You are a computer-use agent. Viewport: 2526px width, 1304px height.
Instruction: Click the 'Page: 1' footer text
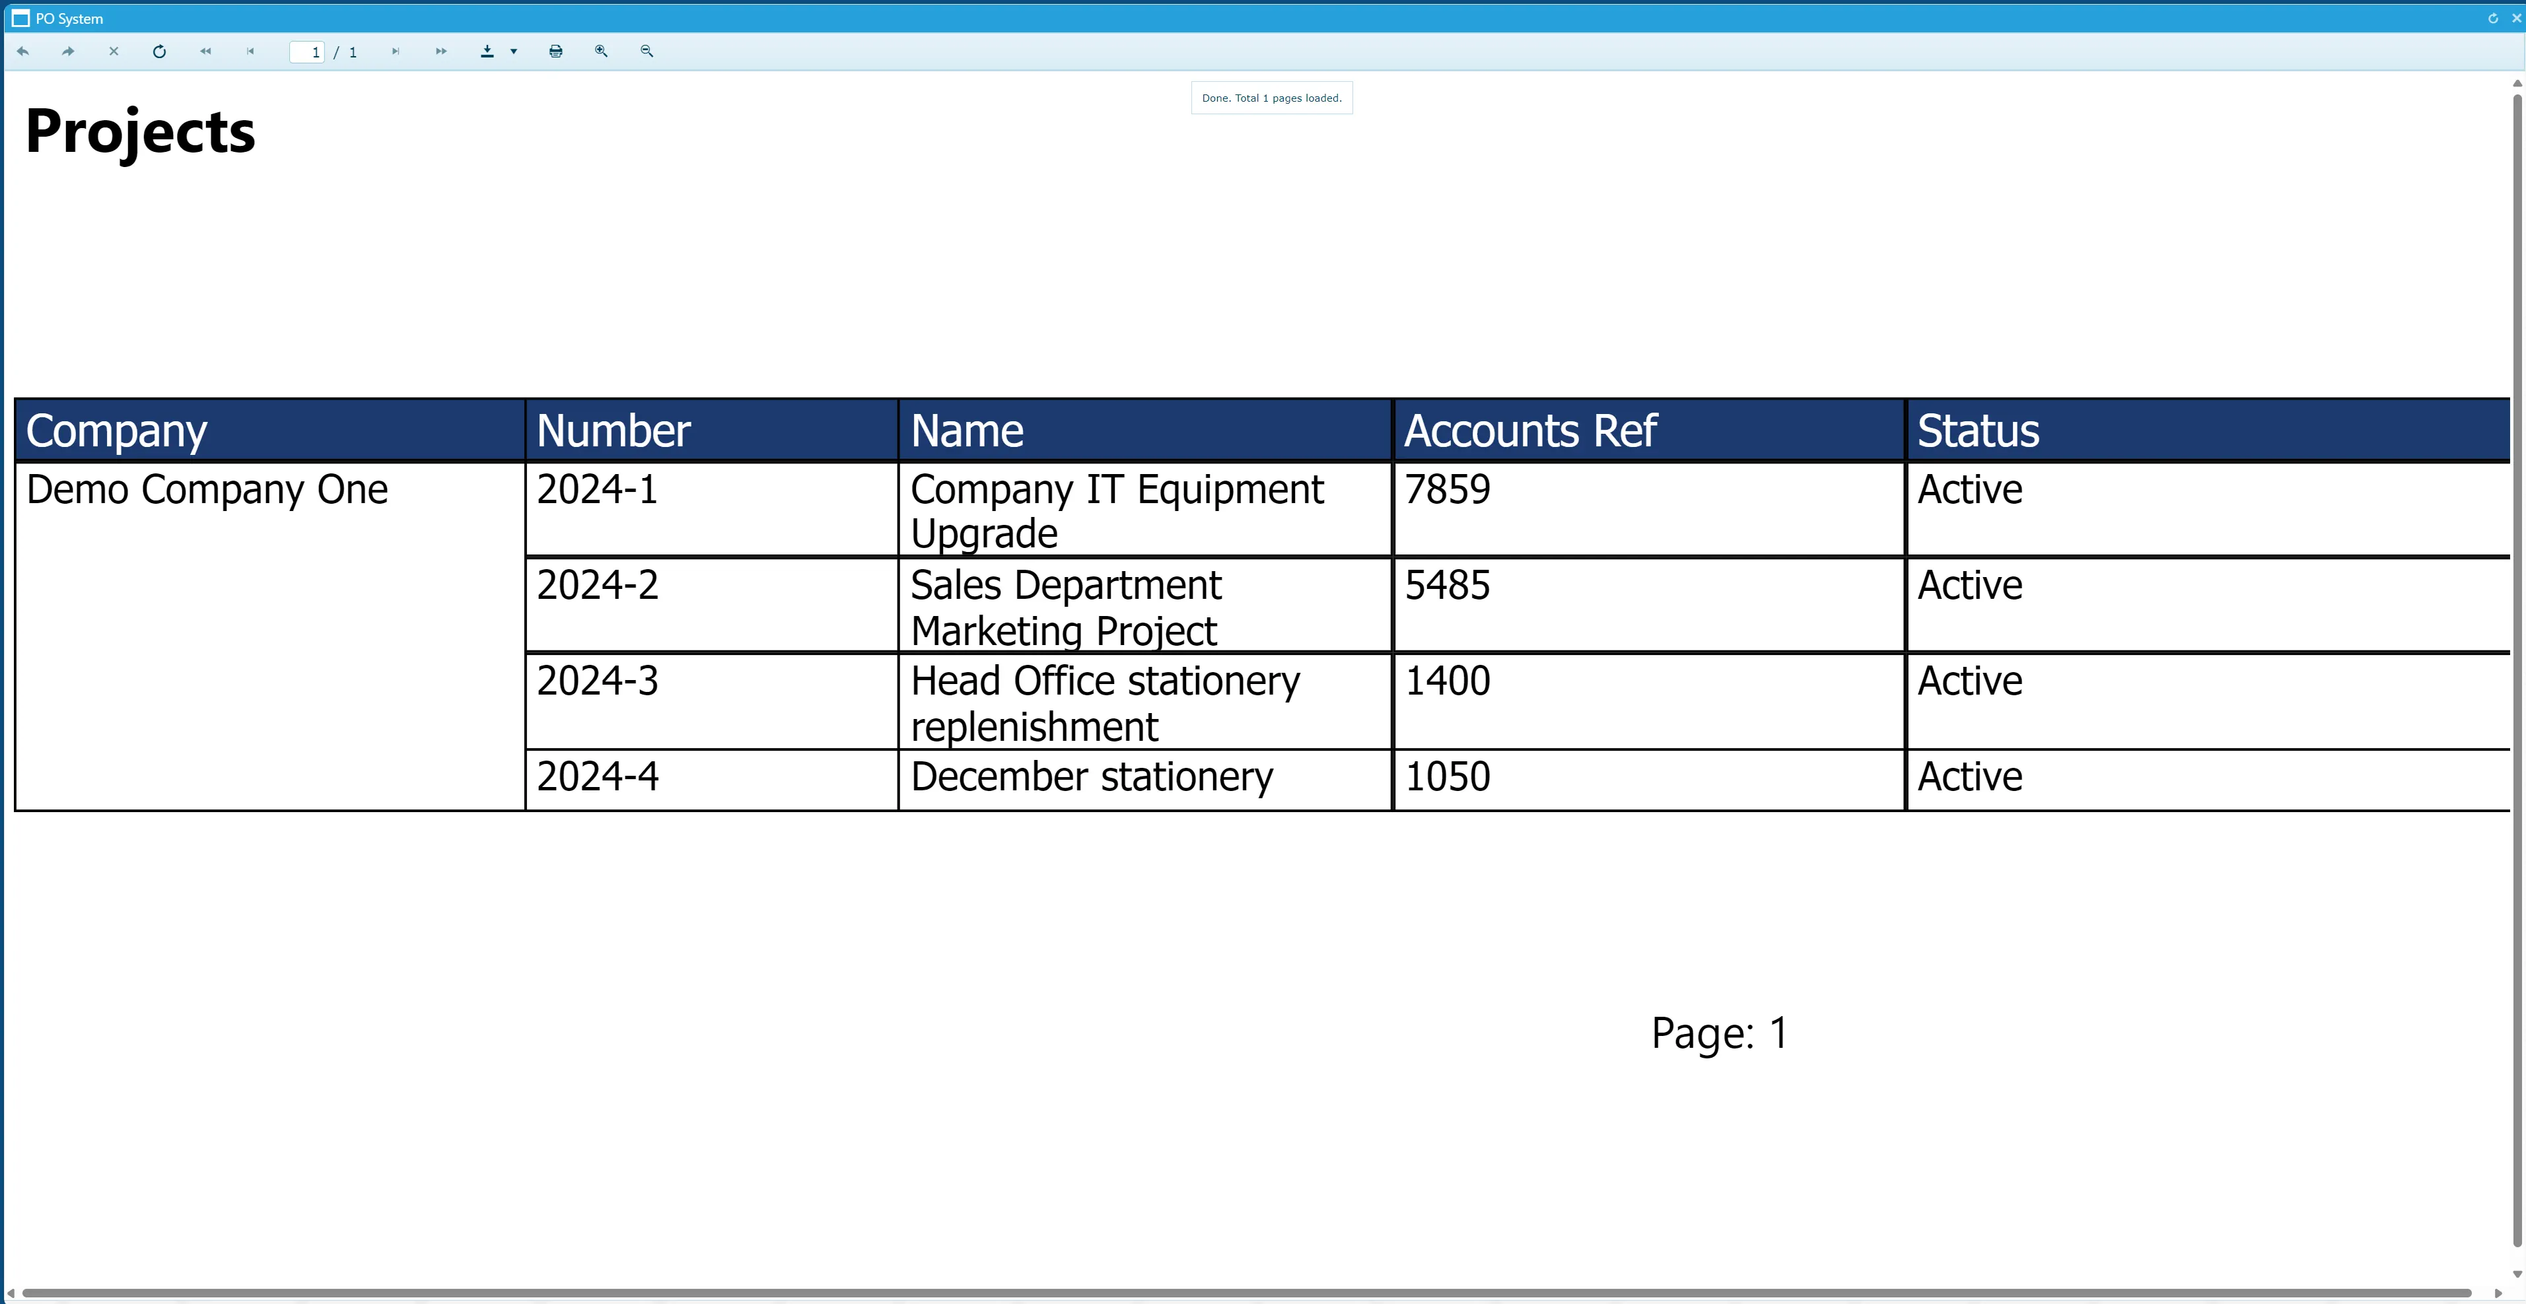tap(1719, 1035)
